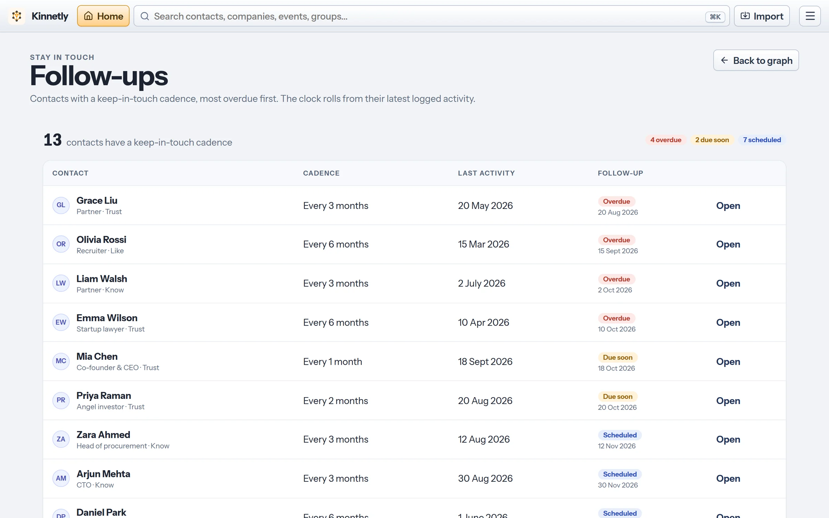This screenshot has width=829, height=518.
Task: Open the Import dialog
Action: click(x=762, y=16)
